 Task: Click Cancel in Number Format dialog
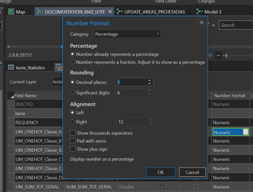tap(192, 172)
